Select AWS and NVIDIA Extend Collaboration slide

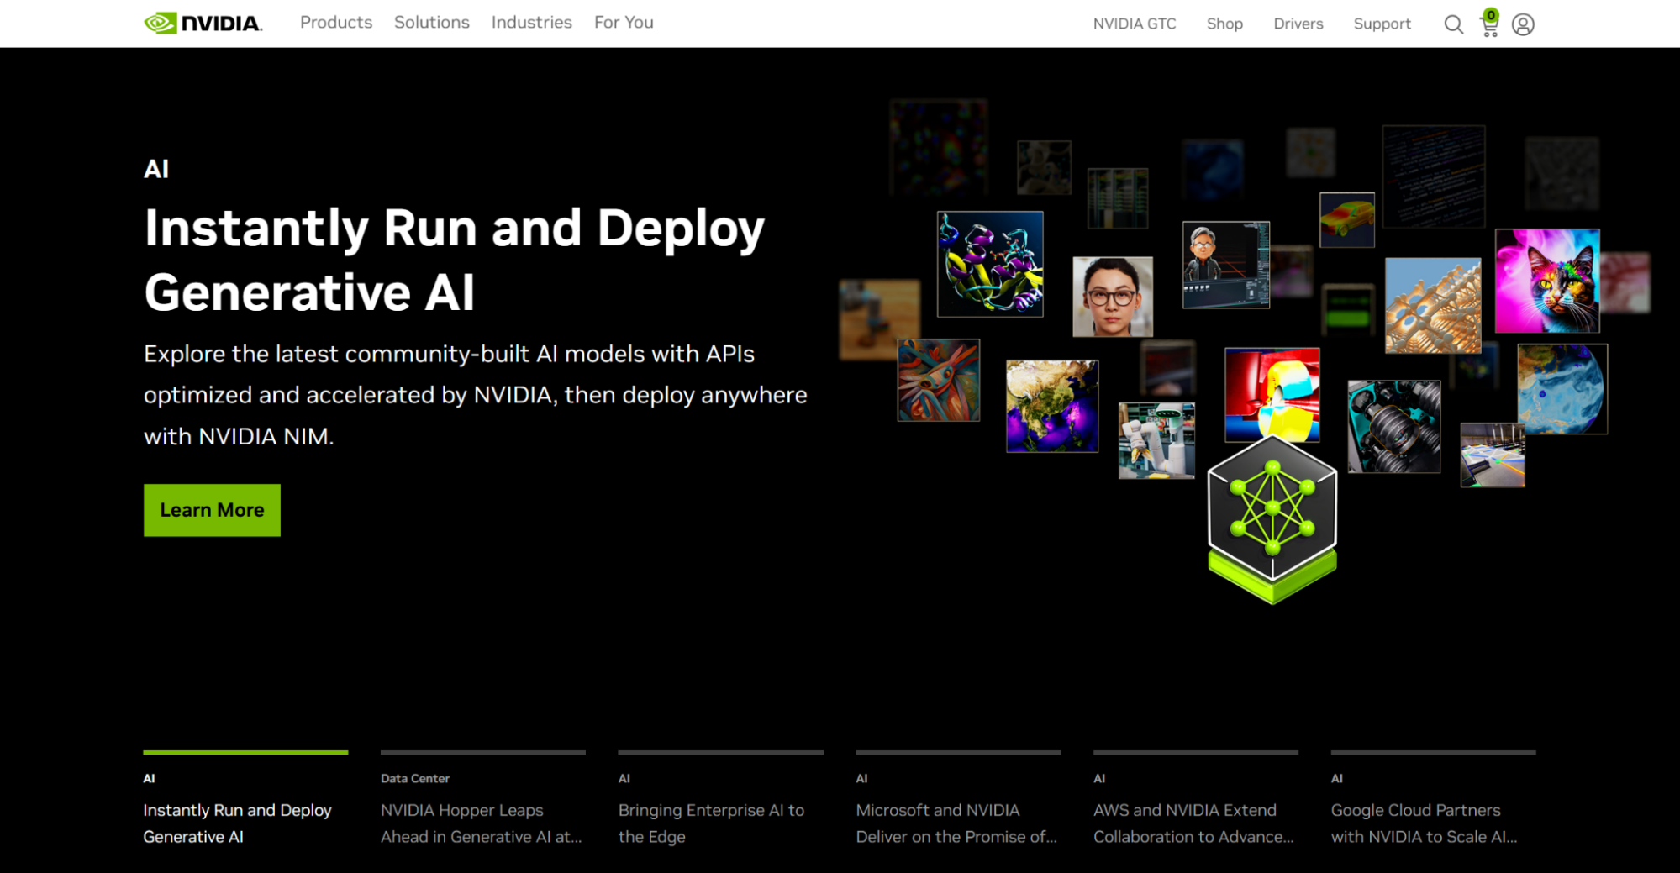1196,800
